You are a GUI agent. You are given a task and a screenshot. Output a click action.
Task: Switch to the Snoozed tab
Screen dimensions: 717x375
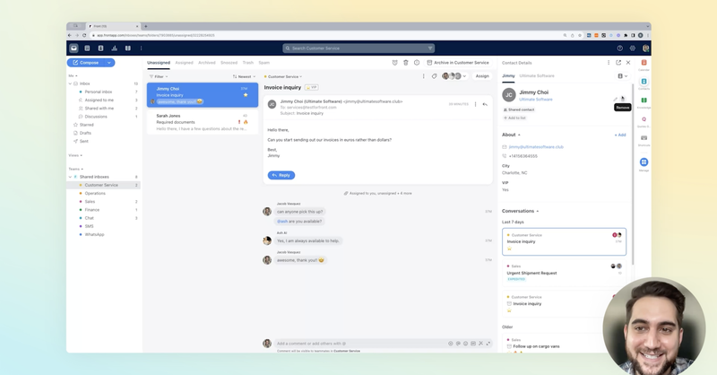point(229,63)
